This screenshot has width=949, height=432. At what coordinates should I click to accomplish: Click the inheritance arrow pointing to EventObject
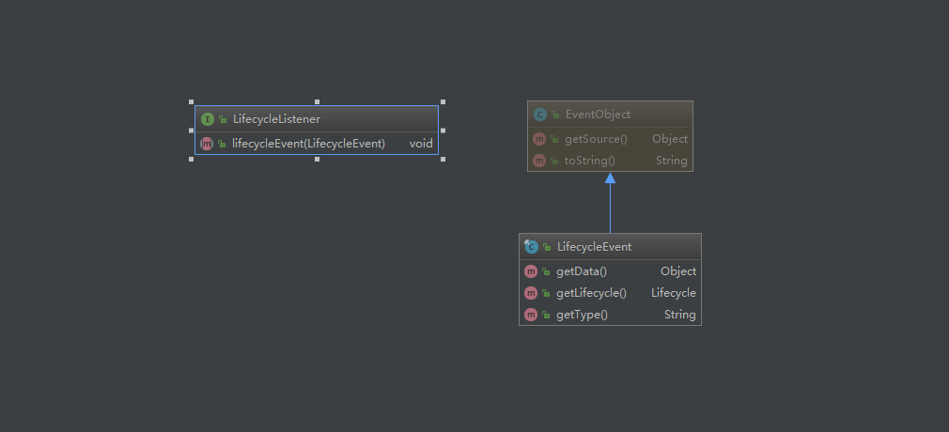[x=610, y=178]
